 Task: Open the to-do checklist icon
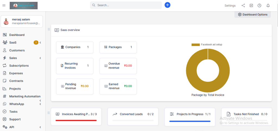coord(251,5)
